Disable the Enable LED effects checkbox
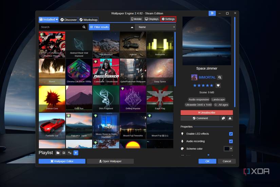Viewport: 280px width, 187px height. coord(231,134)
